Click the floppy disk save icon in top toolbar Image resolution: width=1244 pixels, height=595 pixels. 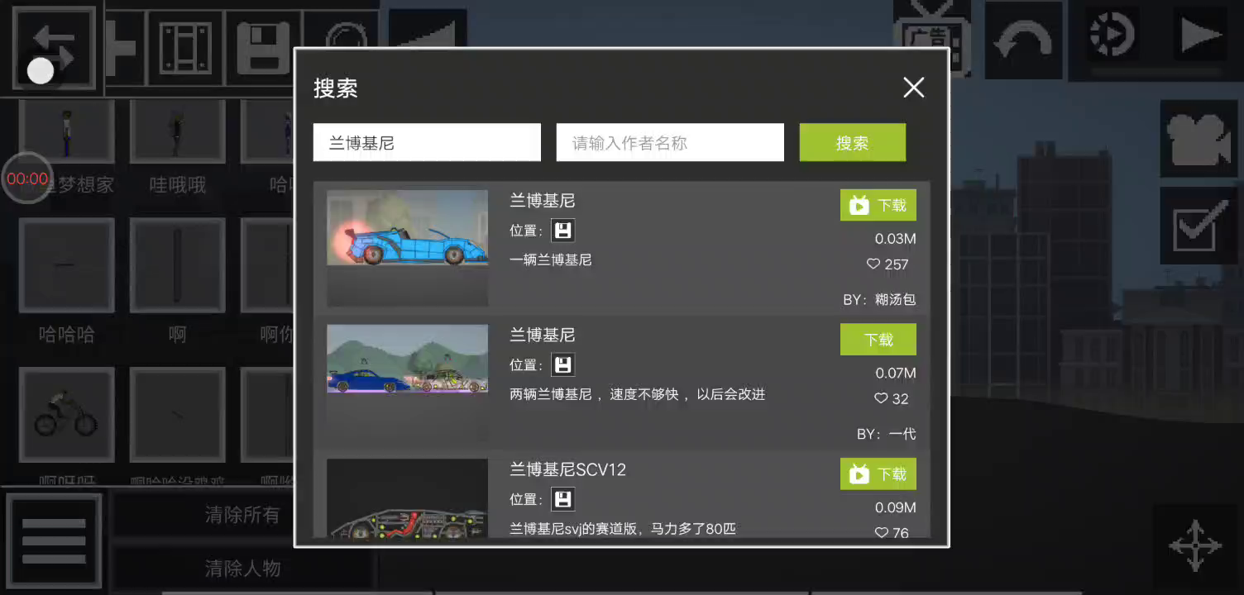tap(263, 47)
